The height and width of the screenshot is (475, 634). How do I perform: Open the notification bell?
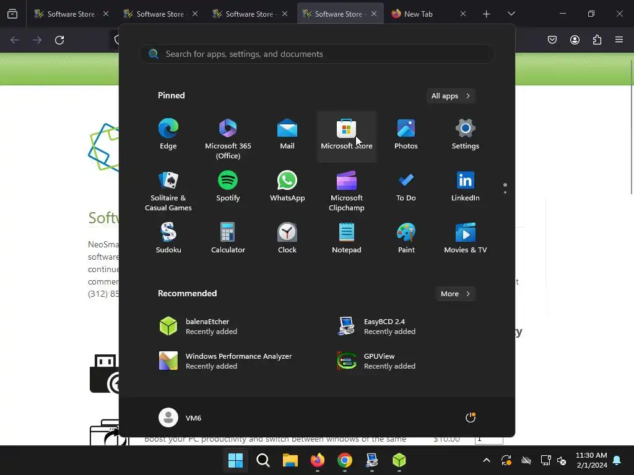[617, 460]
